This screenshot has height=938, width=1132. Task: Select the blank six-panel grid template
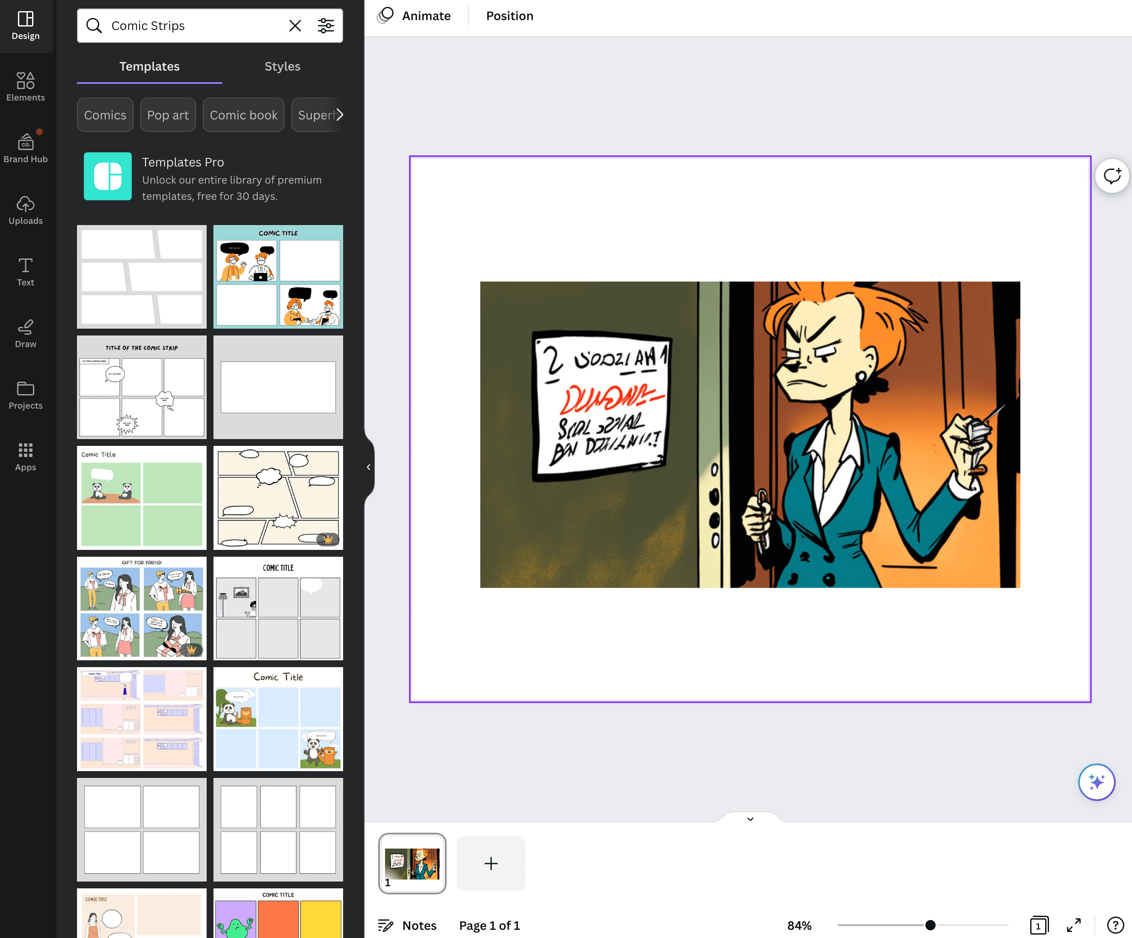pos(278,829)
